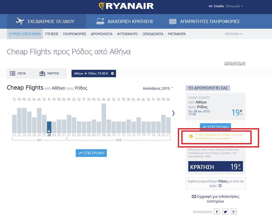Choose the fare bar for 24 January
272x222 pixels.
click(29, 122)
